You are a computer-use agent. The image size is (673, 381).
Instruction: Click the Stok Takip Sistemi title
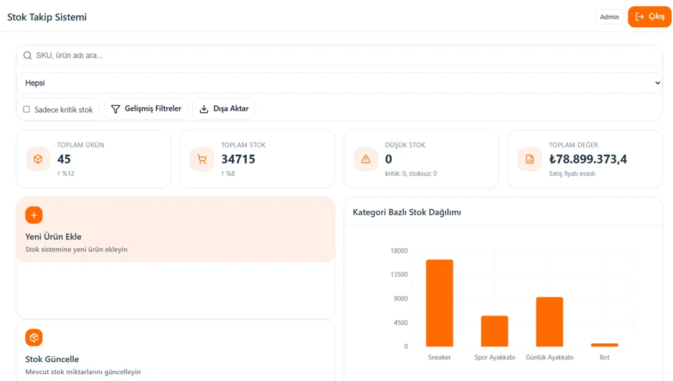[46, 17]
